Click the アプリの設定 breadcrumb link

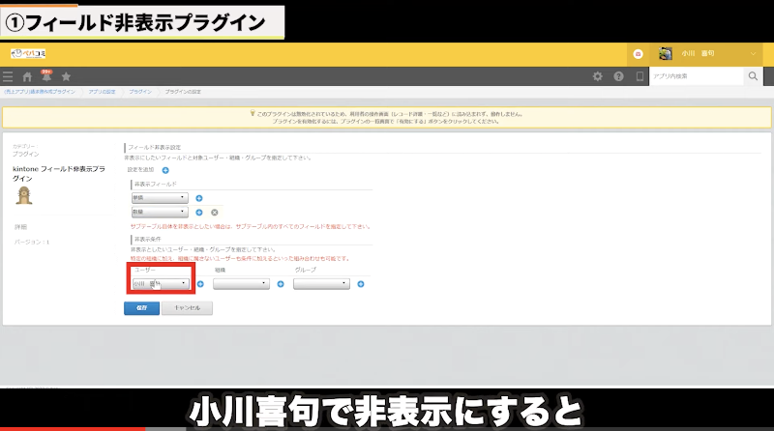(102, 91)
